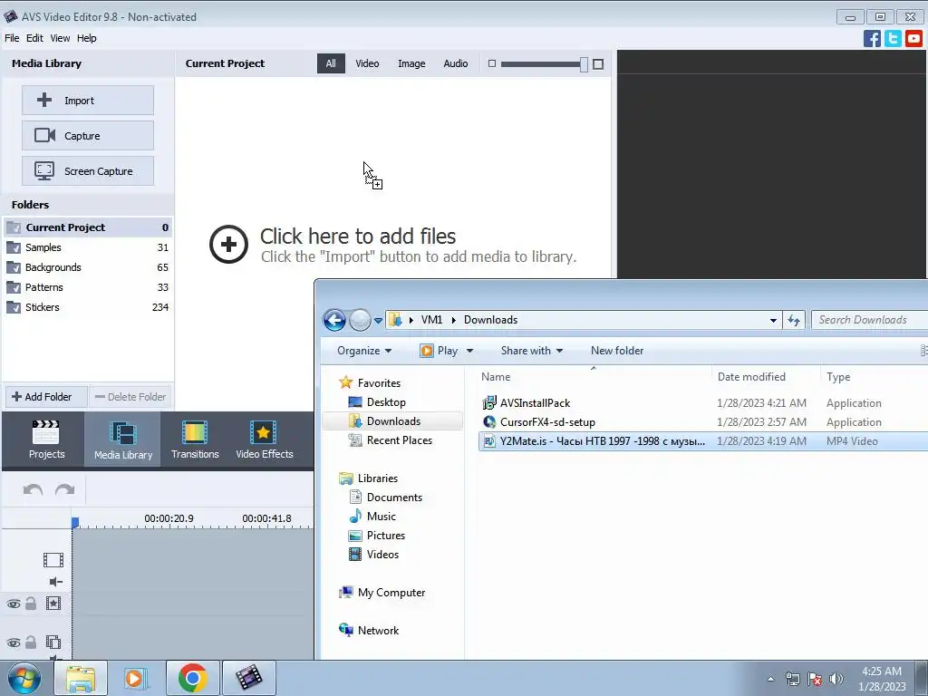Click the video effects track star icon
Screen dimensions: 928x696
(53, 603)
